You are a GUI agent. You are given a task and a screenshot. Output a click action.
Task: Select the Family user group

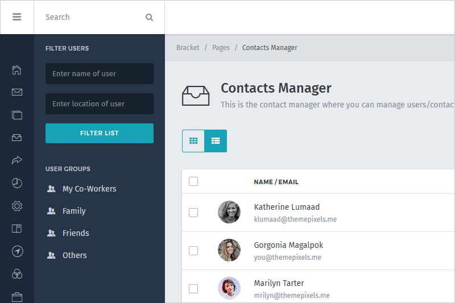(74, 211)
